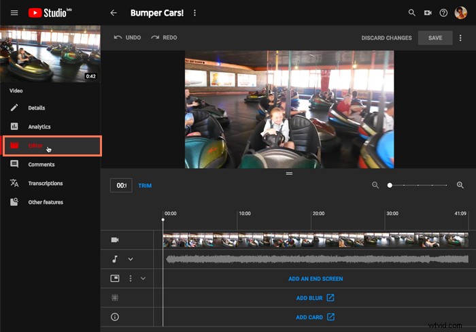The image size is (476, 332).
Task: Open the account profile avatar
Action: [x=460, y=13]
